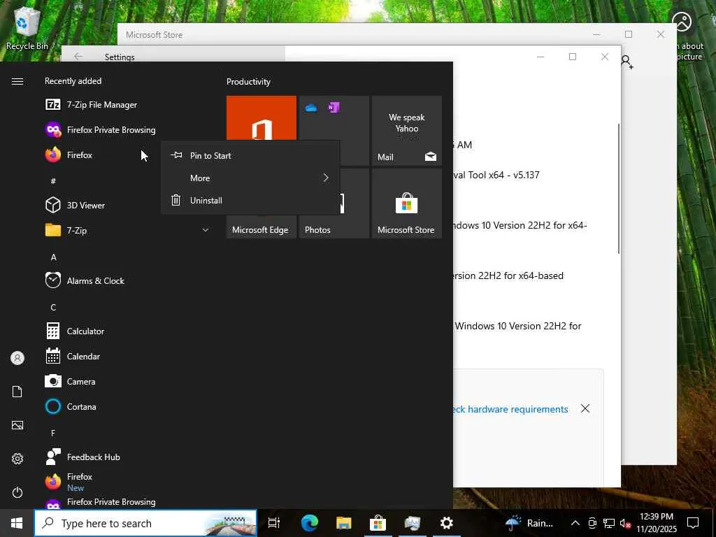Jump to letter A section header
The height and width of the screenshot is (537, 716).
[53, 257]
